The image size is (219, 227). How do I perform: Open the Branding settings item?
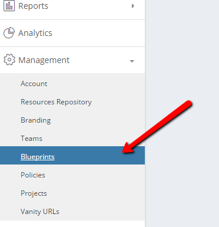pos(36,120)
